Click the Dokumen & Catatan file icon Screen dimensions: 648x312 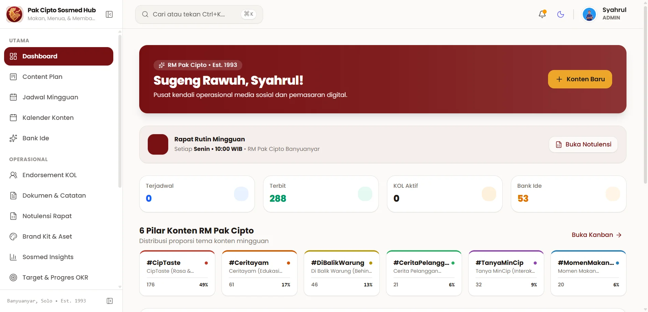click(x=13, y=196)
